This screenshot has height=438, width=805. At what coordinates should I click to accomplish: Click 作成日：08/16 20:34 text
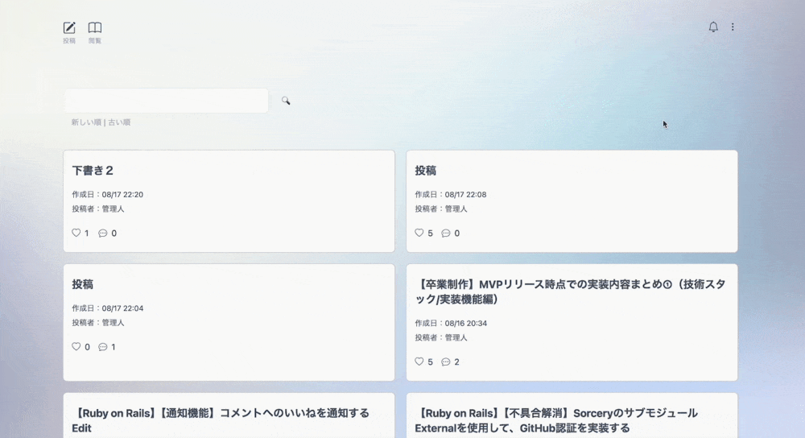click(451, 324)
